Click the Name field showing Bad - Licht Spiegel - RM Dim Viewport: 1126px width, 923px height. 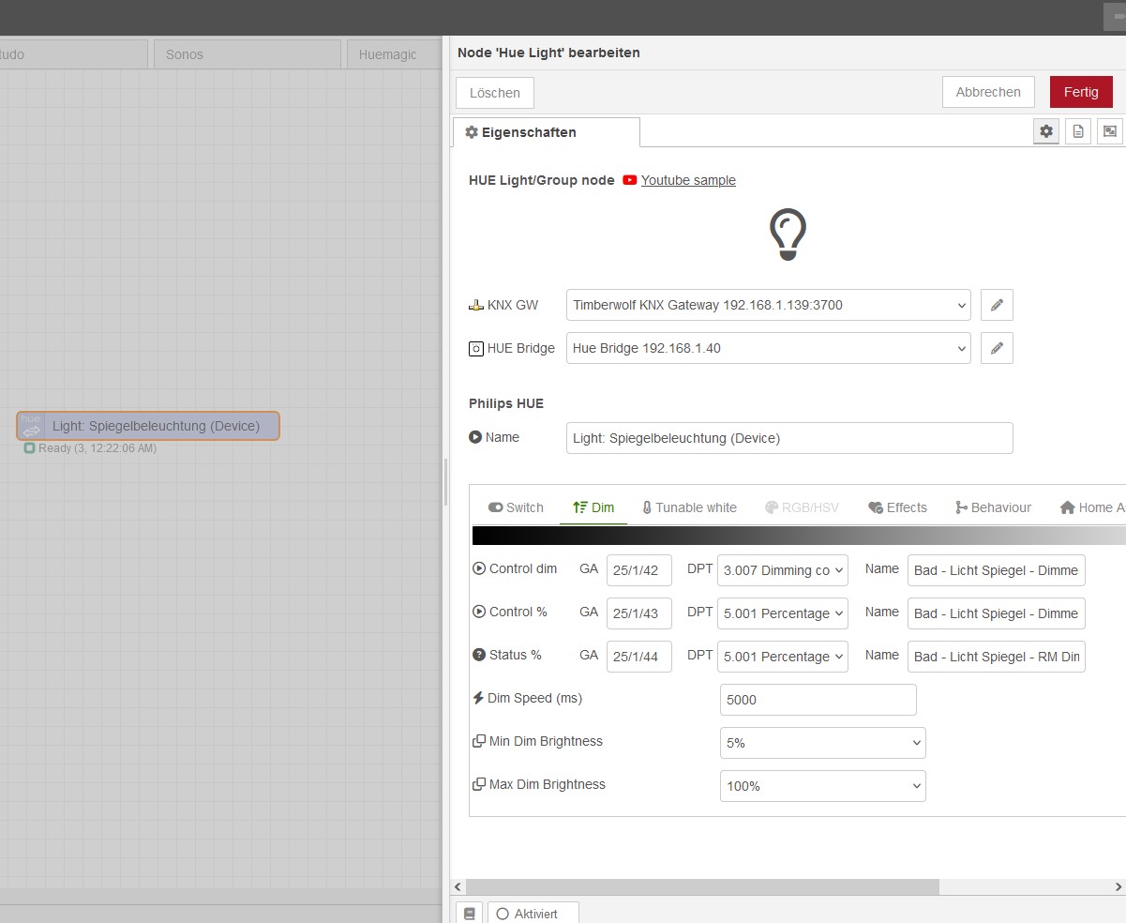pyautogui.click(x=997, y=657)
